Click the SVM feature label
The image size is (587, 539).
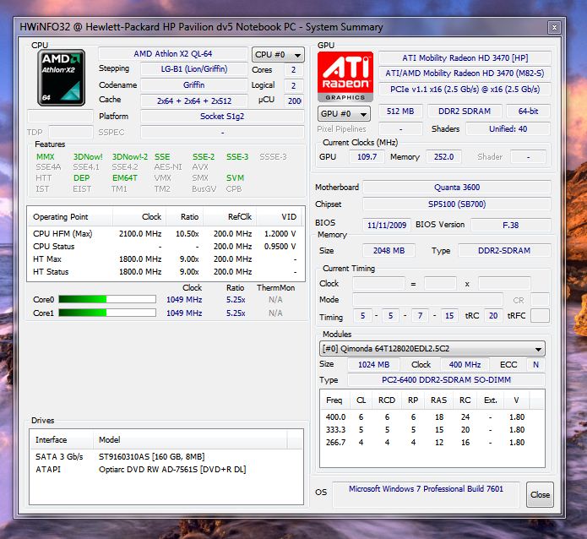point(235,178)
